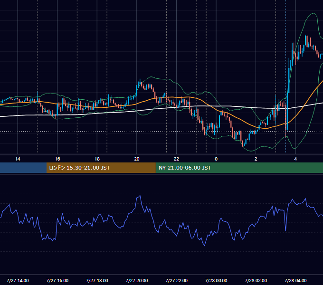Viewport: 323px width, 285px height.
Task: Click the hour label 4 on price chart axis
Action: [295, 159]
